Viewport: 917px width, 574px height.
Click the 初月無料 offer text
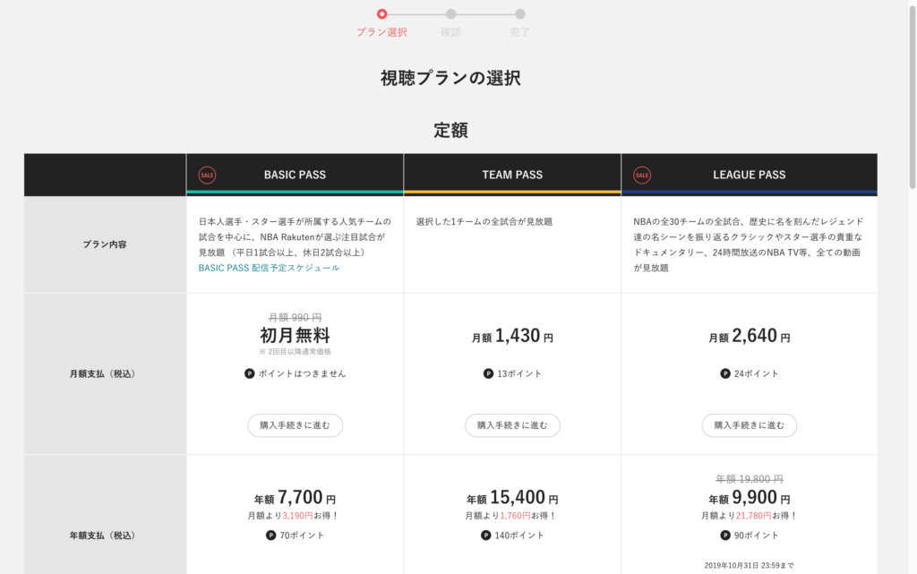296,335
